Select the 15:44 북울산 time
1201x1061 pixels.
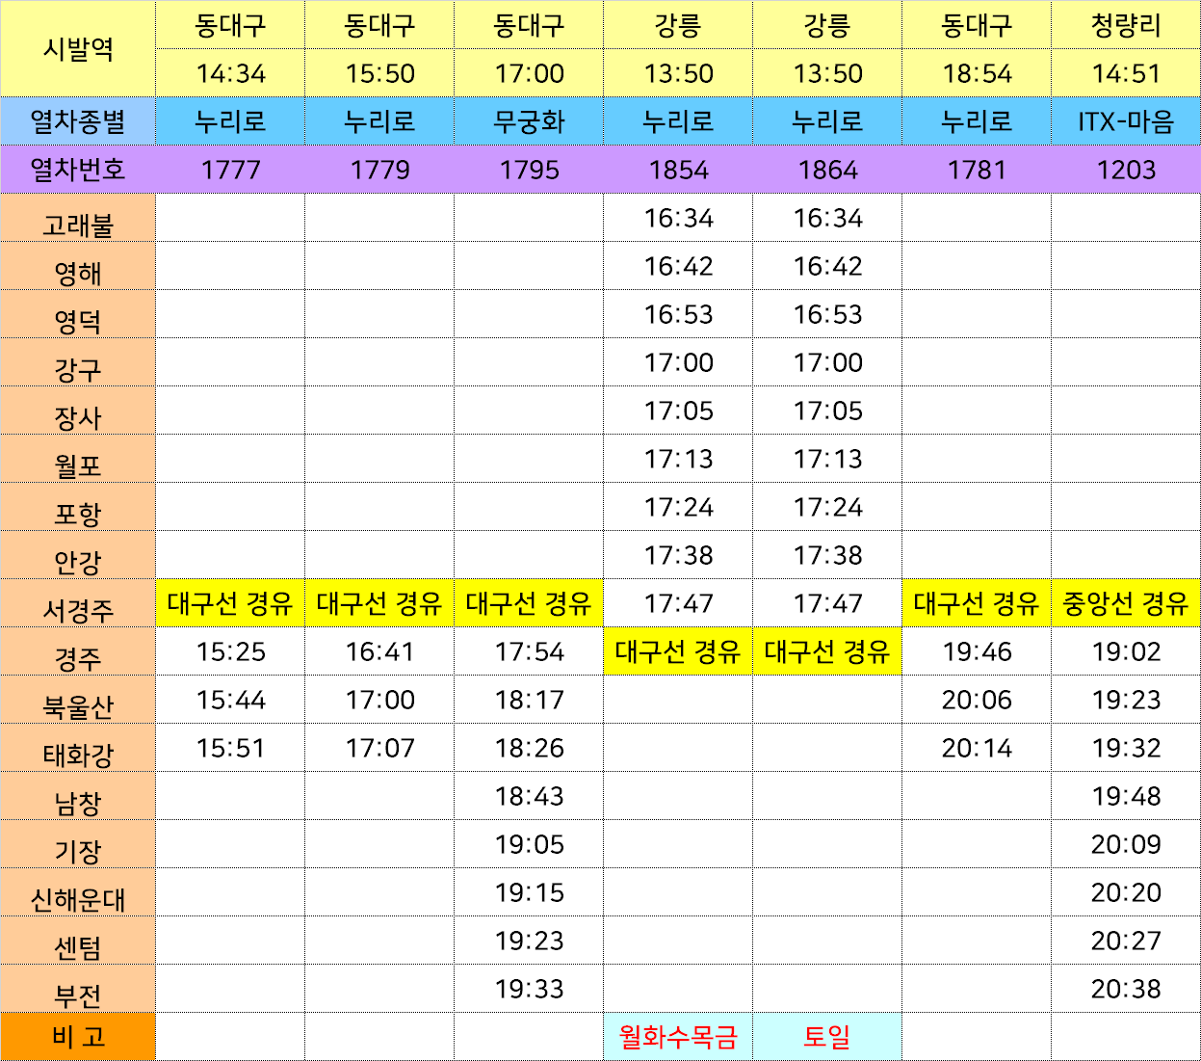click(x=230, y=700)
